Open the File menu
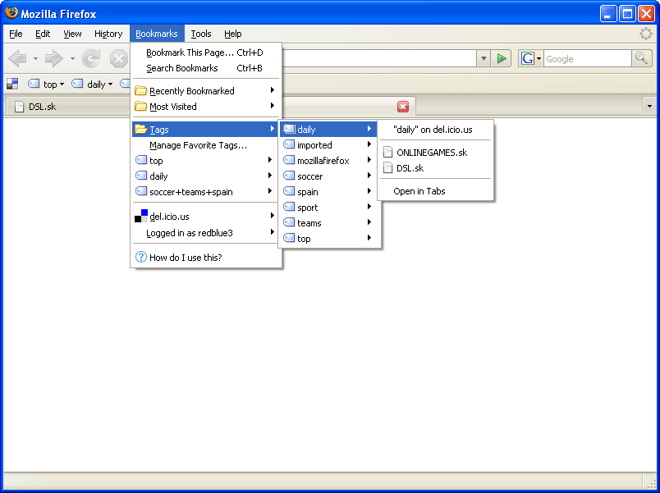This screenshot has height=493, width=660. pos(16,34)
